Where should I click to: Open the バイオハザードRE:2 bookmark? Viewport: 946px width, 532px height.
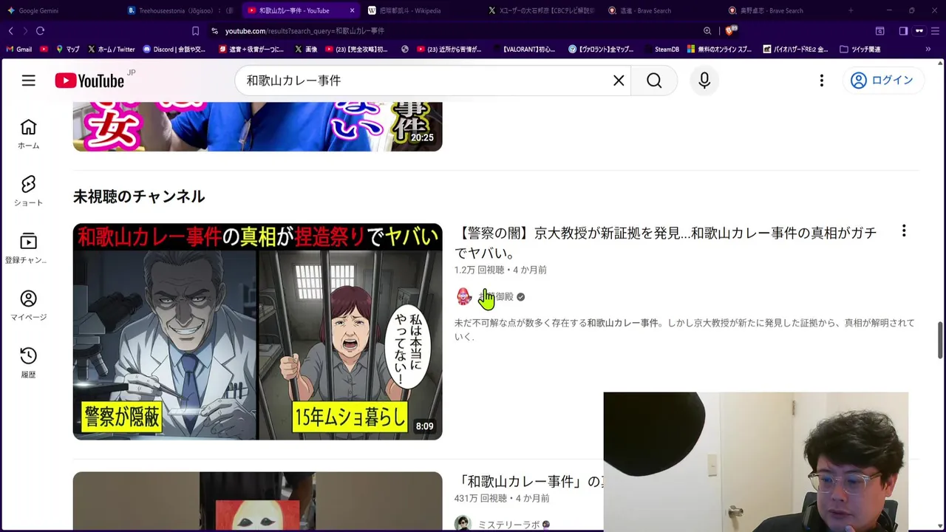(794, 50)
